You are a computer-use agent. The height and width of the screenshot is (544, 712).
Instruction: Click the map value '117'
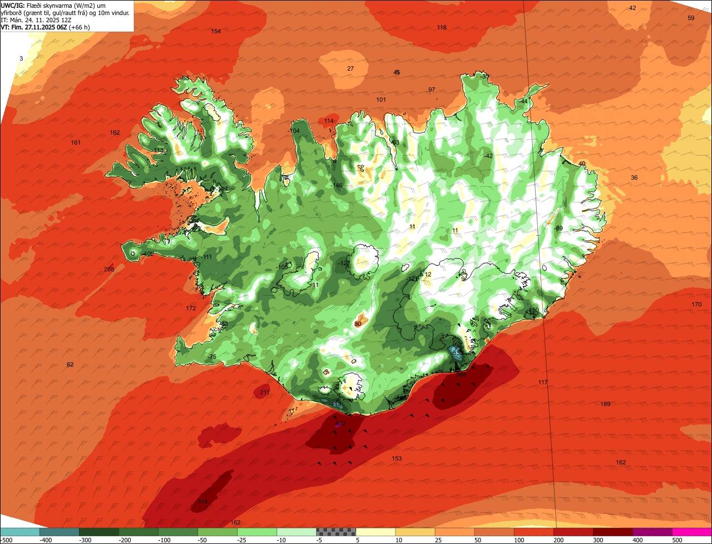point(543,382)
